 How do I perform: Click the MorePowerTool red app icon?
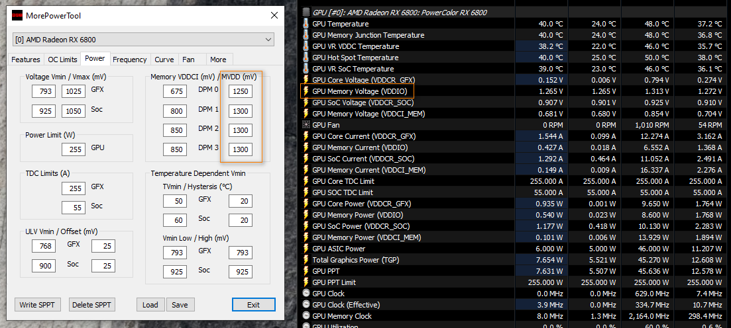17,16
